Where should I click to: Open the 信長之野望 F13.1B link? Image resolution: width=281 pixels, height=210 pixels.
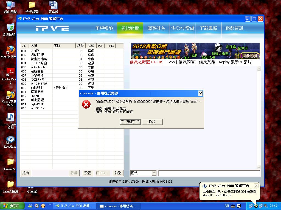tap(146, 62)
